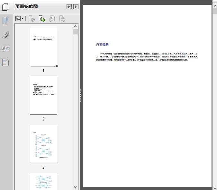Click the body paragraph text in the document

(147, 57)
